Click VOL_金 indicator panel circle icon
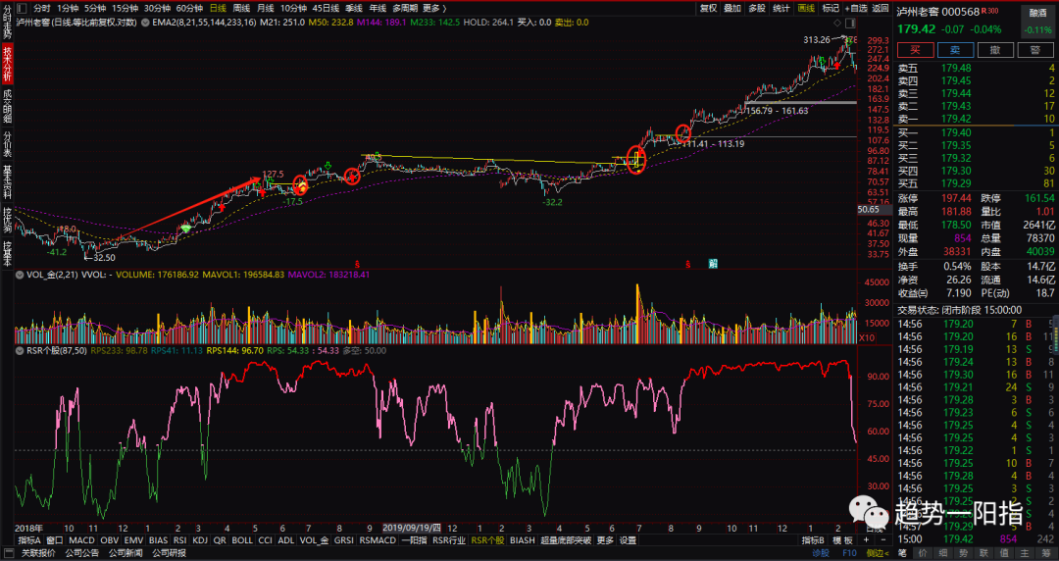1059x561 pixels. coord(20,275)
